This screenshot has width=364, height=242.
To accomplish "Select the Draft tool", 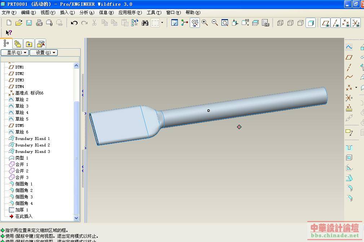I will (x=349, y=178).
